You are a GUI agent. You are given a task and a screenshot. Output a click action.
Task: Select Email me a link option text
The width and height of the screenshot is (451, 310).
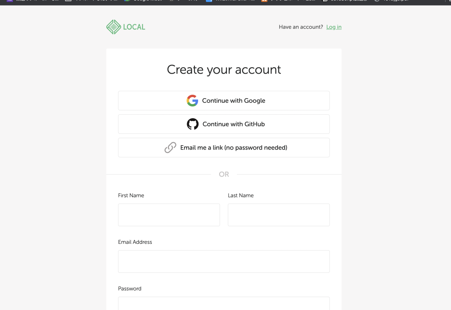[x=234, y=148]
